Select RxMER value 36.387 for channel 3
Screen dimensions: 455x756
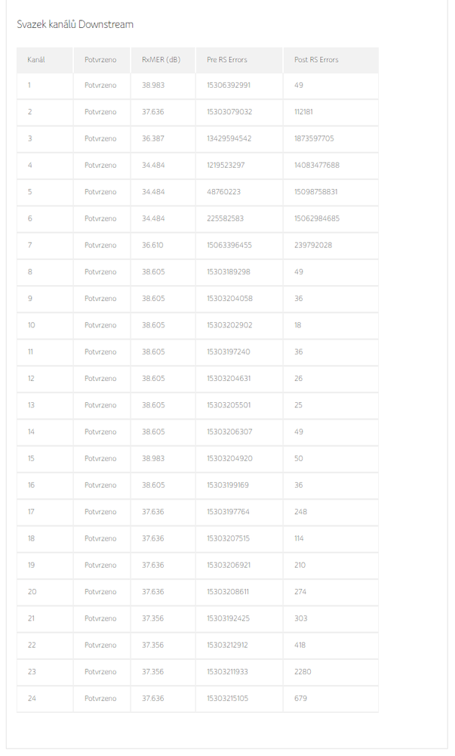coord(153,138)
